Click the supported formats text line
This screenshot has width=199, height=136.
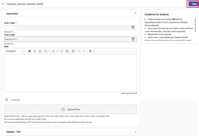[x=57, y=116]
